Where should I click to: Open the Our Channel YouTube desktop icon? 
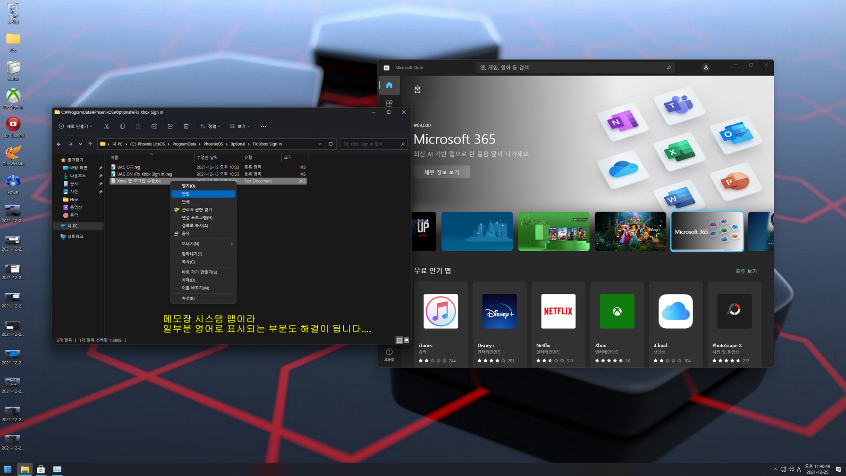(x=13, y=127)
